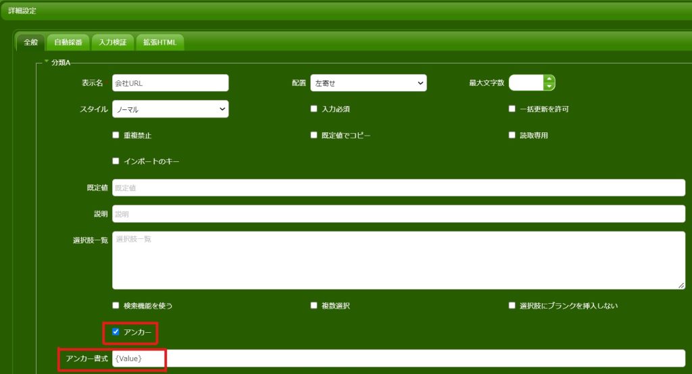Click the アンカー書式 field containing {Value}
The image size is (692, 374).
click(x=399, y=358)
